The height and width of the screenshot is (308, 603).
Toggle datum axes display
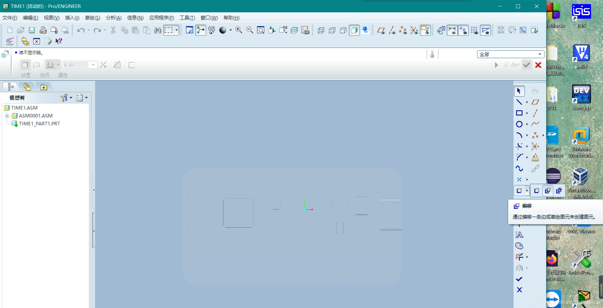[x=392, y=30]
